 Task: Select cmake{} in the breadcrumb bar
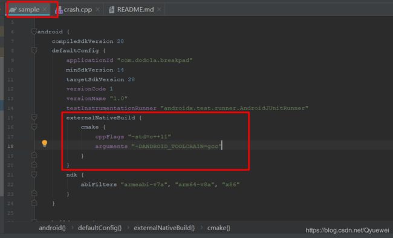pyautogui.click(x=218, y=228)
